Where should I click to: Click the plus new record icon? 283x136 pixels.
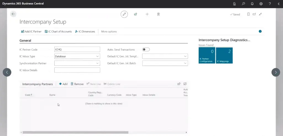click(147, 14)
